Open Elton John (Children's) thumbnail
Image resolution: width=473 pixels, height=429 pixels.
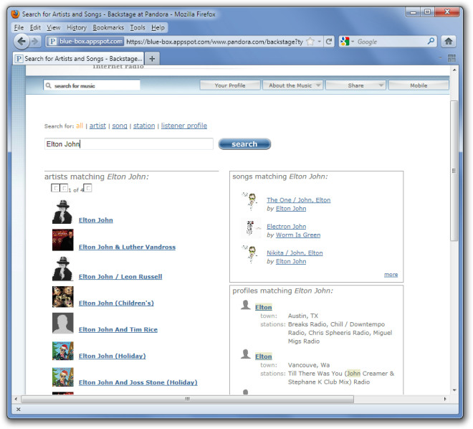(x=62, y=297)
